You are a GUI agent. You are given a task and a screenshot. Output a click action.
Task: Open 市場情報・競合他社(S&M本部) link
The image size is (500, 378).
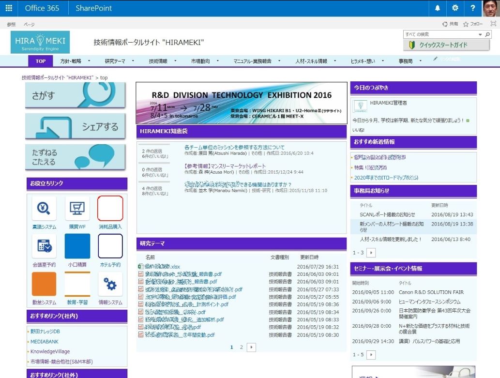point(61,362)
